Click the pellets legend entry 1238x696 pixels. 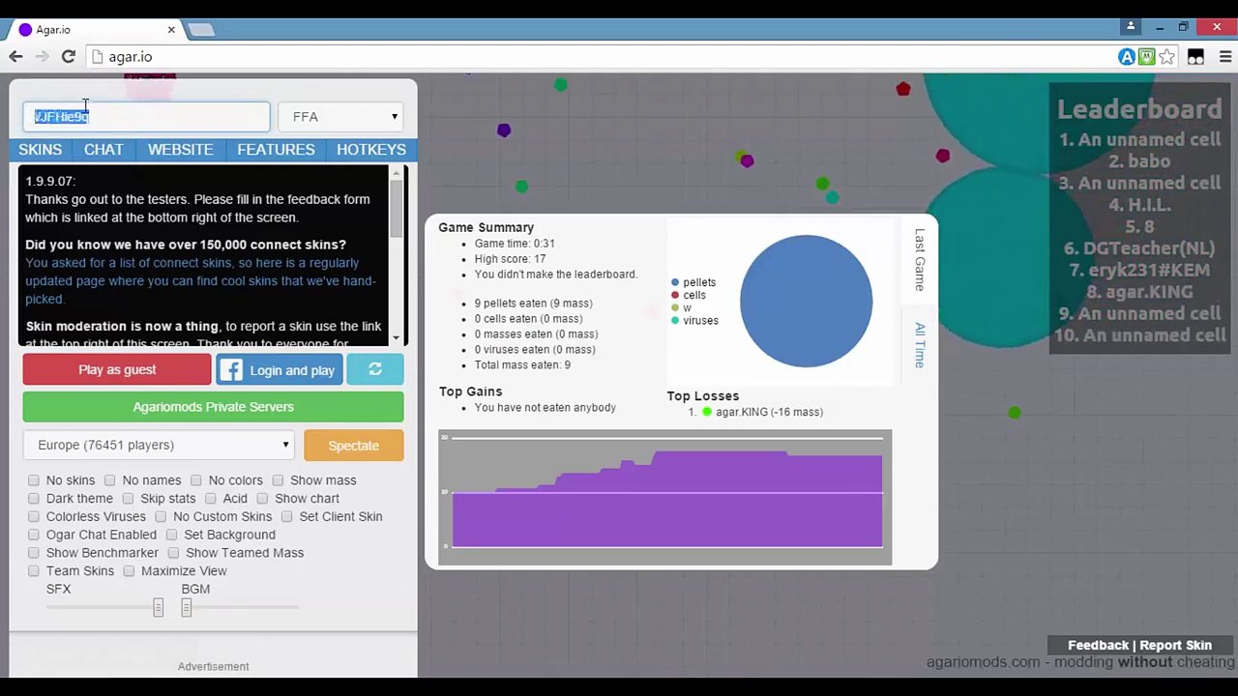click(x=693, y=282)
